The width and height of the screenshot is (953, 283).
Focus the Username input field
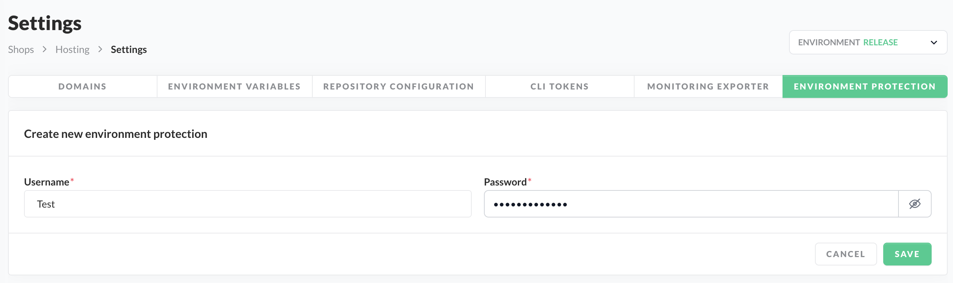pos(247,204)
